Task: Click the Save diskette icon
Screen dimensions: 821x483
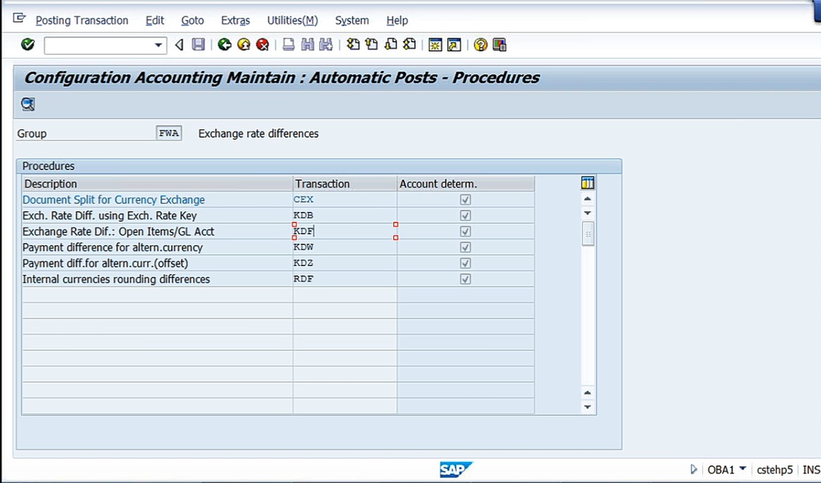Action: point(199,45)
